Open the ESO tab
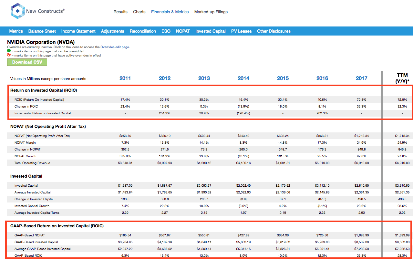The height and width of the screenshot is (259, 413). [166, 31]
